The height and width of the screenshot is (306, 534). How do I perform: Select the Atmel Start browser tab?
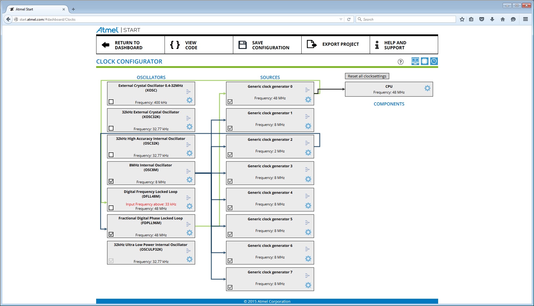(x=37, y=9)
